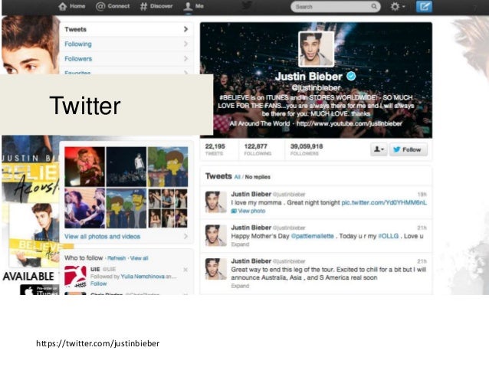Open the settings gear dropdown

tap(398, 7)
